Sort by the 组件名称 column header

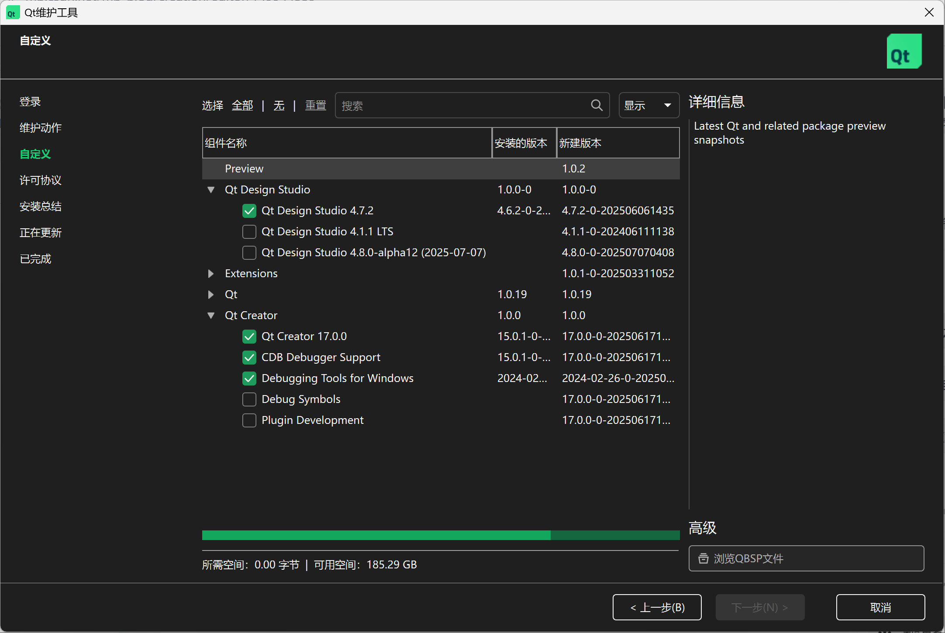pyautogui.click(x=347, y=143)
